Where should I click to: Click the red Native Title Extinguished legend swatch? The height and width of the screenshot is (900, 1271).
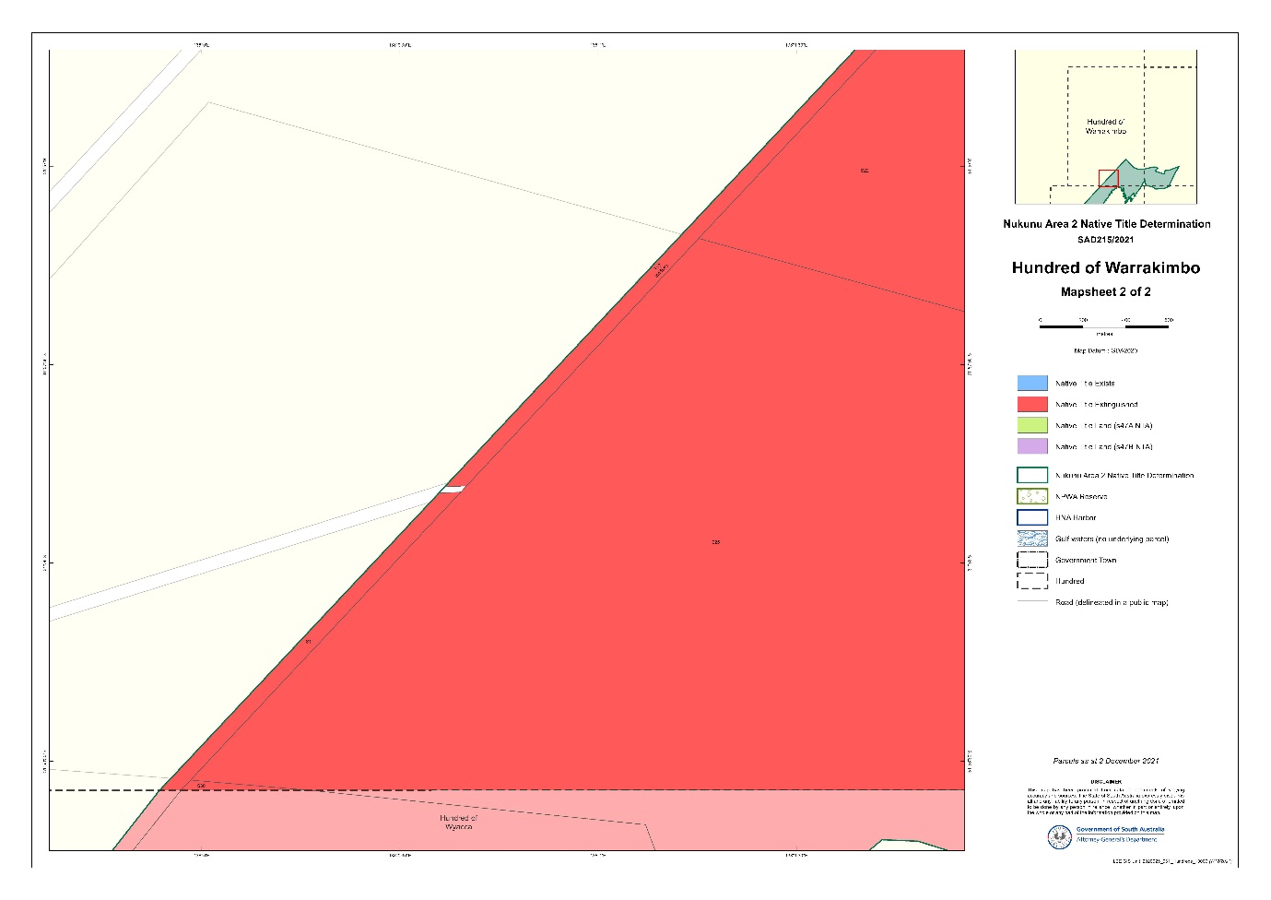[x=1032, y=404]
